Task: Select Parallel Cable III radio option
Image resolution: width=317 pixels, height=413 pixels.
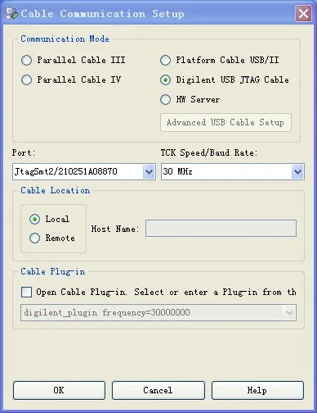Action: tap(26, 61)
